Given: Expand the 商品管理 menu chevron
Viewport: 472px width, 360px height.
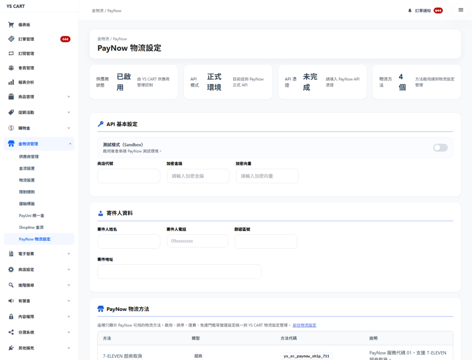Looking at the screenshot, I should tap(69, 97).
